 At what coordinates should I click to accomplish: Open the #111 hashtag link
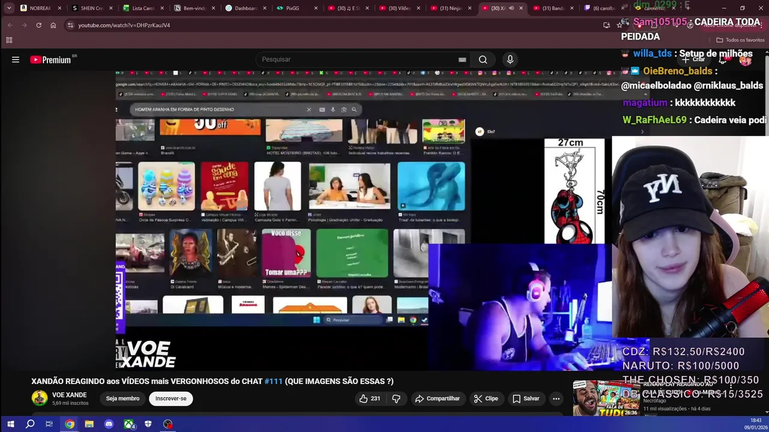pyautogui.click(x=273, y=381)
